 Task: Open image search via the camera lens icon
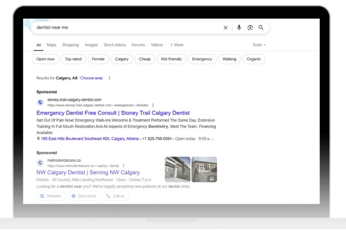pyautogui.click(x=250, y=27)
